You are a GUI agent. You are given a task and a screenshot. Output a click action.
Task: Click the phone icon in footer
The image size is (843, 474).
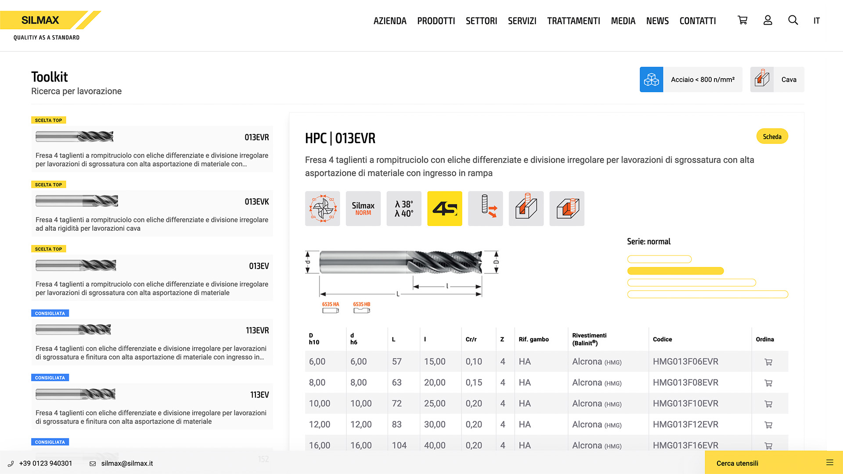pyautogui.click(x=11, y=463)
